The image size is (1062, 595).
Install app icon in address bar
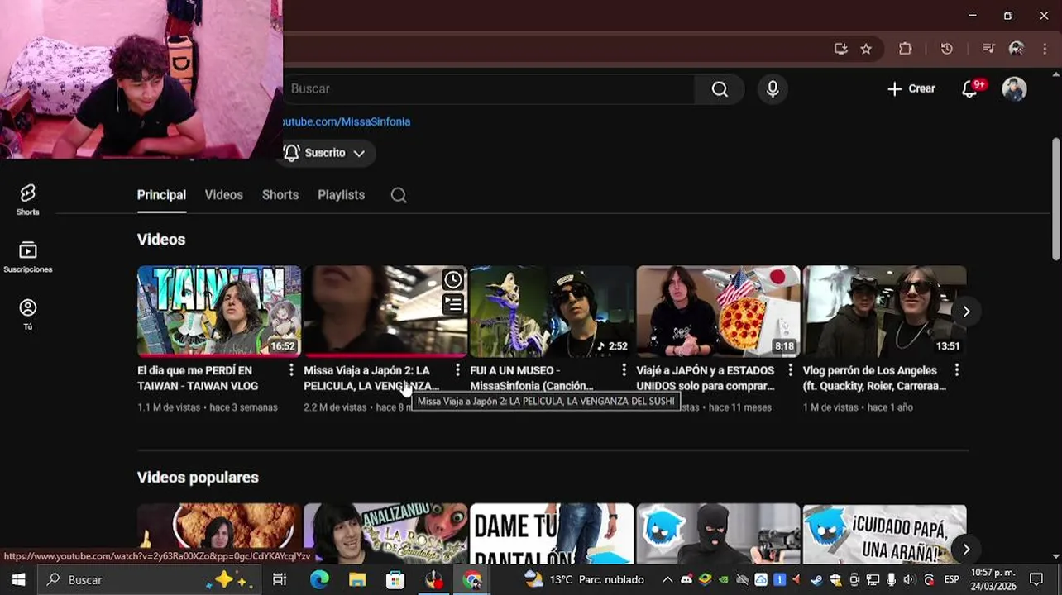coord(840,49)
